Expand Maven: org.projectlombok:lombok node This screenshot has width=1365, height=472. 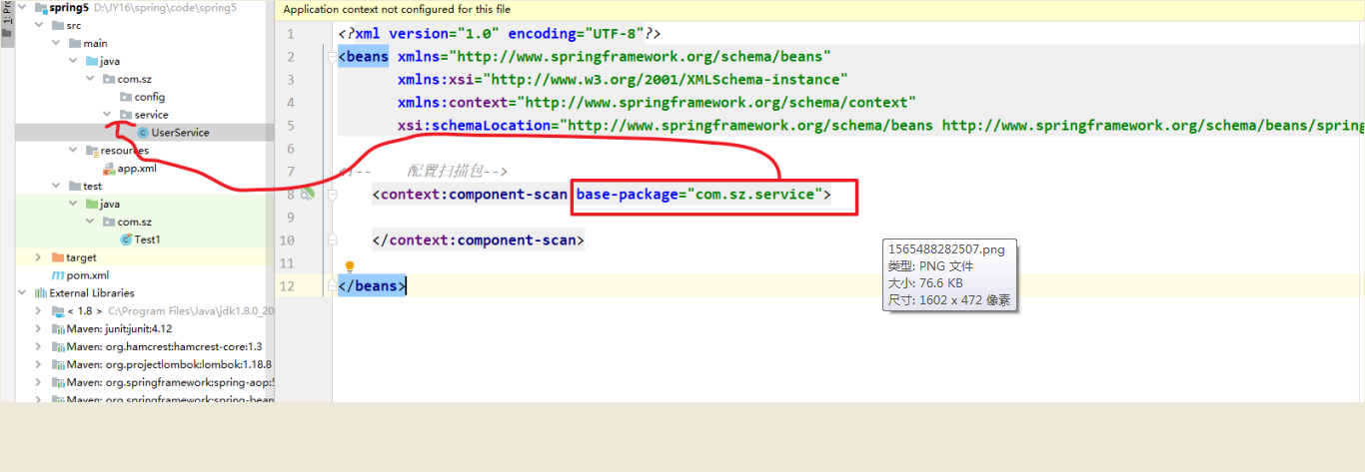click(x=39, y=365)
